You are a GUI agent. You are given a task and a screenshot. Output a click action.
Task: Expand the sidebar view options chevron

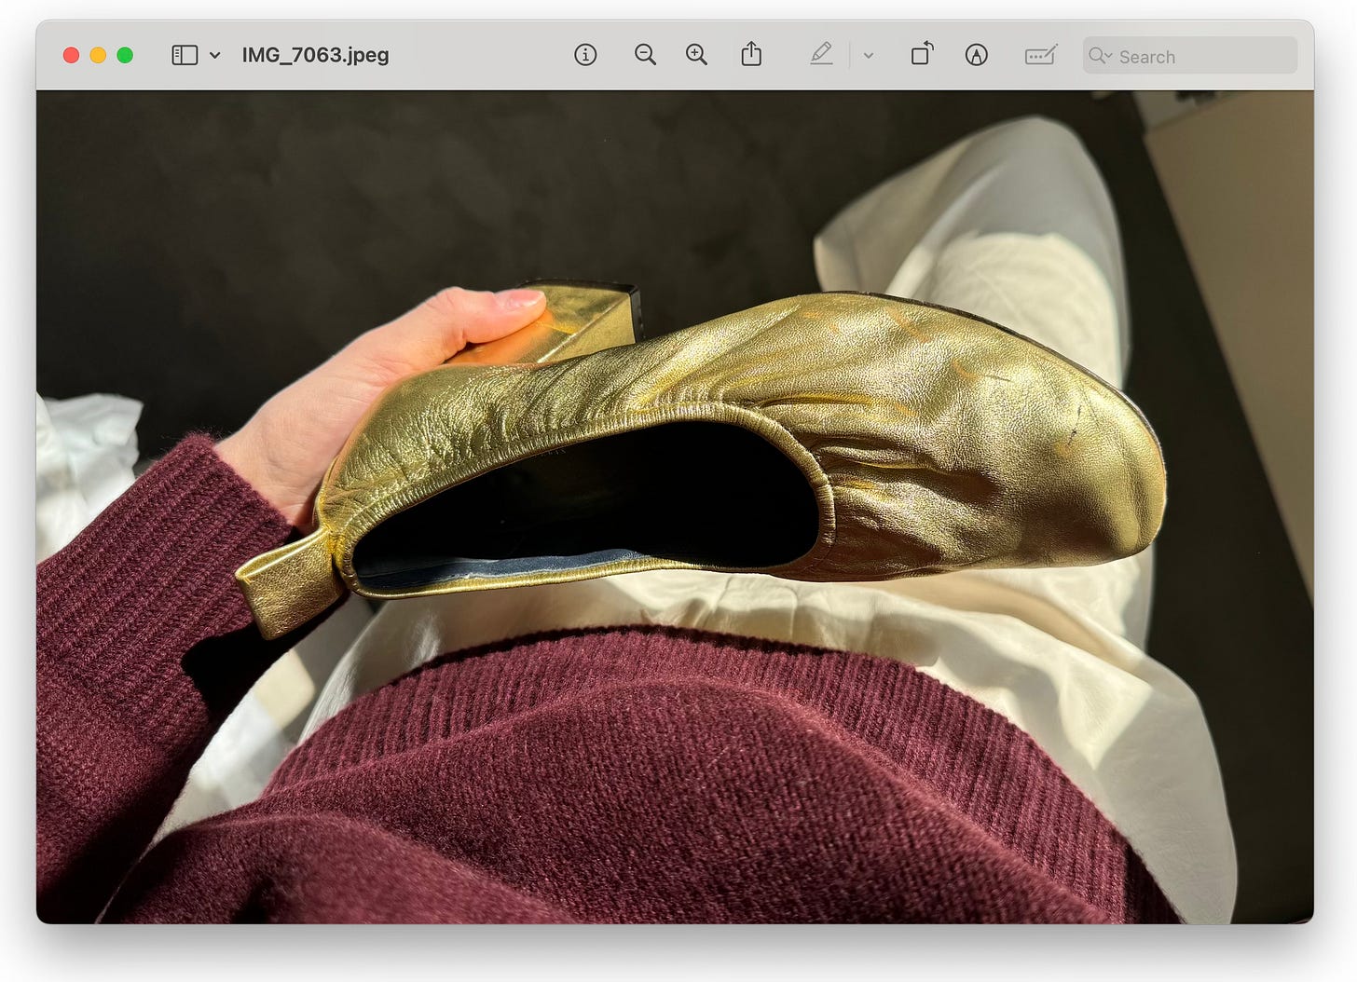click(x=215, y=55)
